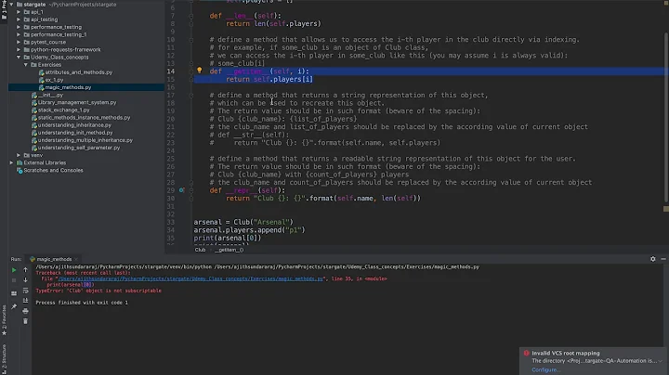Expand the performance_testing folder

click(x=19, y=27)
